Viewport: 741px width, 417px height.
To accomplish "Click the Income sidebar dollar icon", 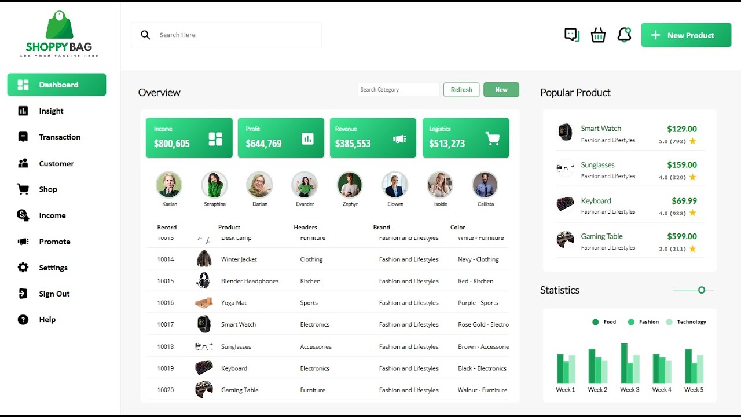I will tap(23, 215).
